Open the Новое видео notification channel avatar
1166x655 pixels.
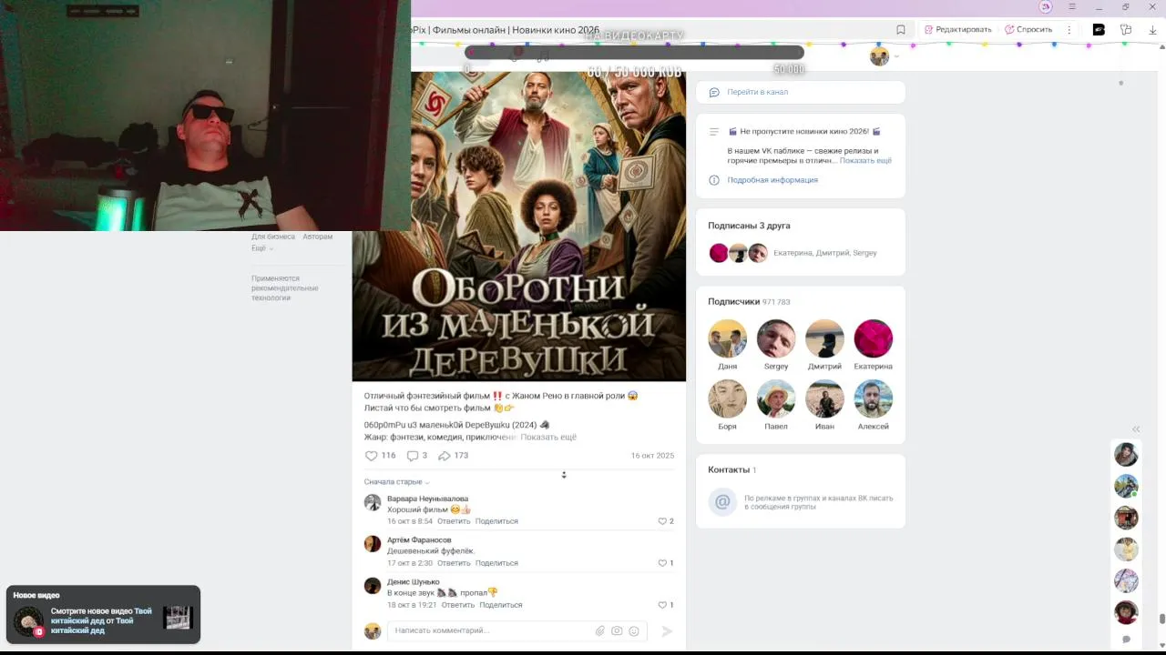tap(28, 621)
